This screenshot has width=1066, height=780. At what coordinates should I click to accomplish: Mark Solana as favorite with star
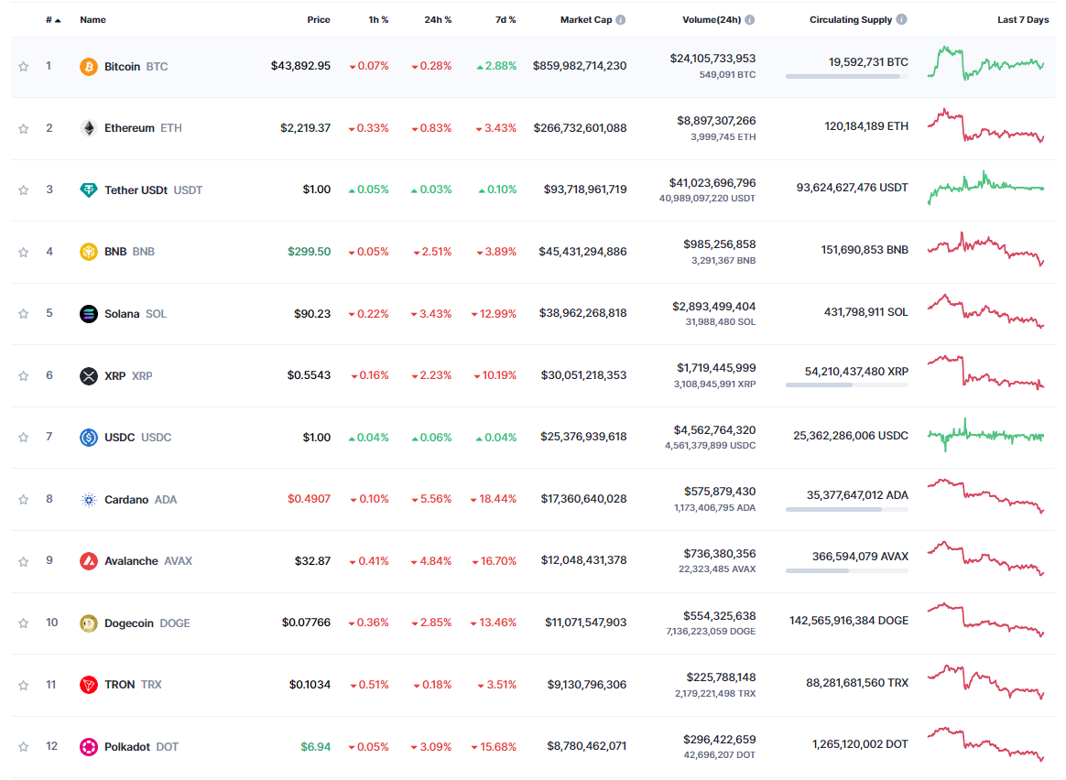click(x=24, y=314)
